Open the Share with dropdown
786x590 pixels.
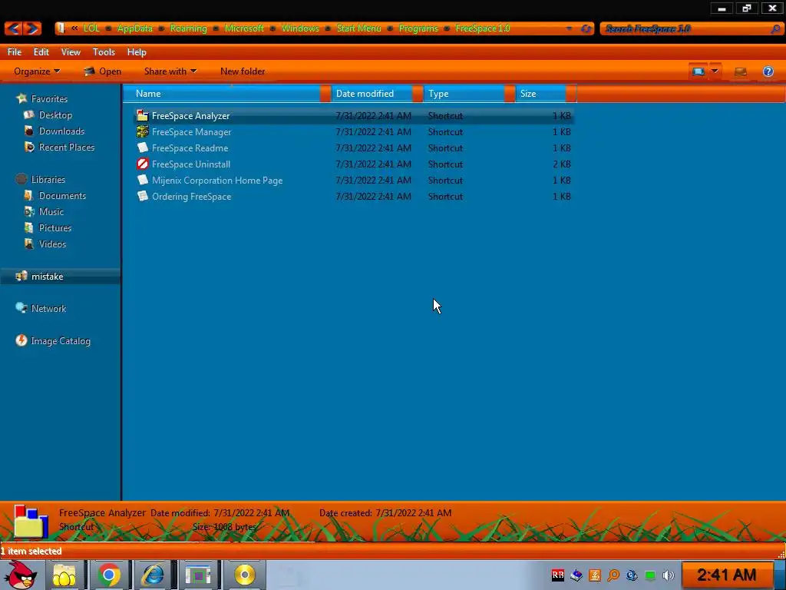(x=170, y=71)
